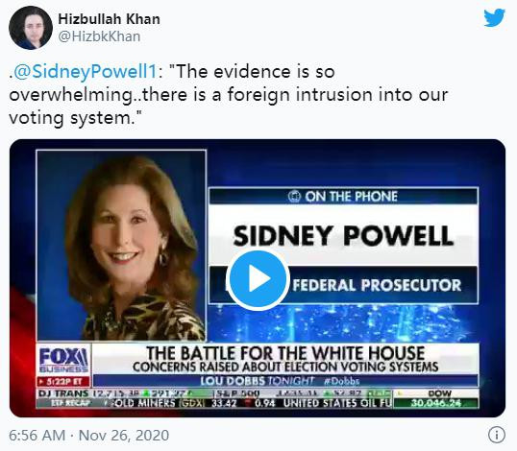Open Hizbullah Khan's profile avatar

[31, 27]
